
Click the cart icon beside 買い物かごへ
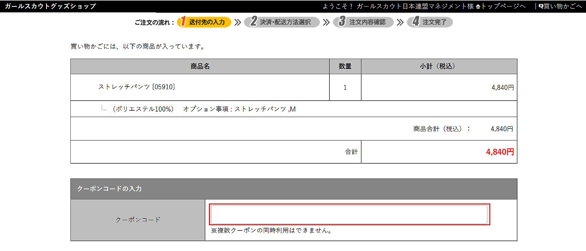tap(541, 6)
